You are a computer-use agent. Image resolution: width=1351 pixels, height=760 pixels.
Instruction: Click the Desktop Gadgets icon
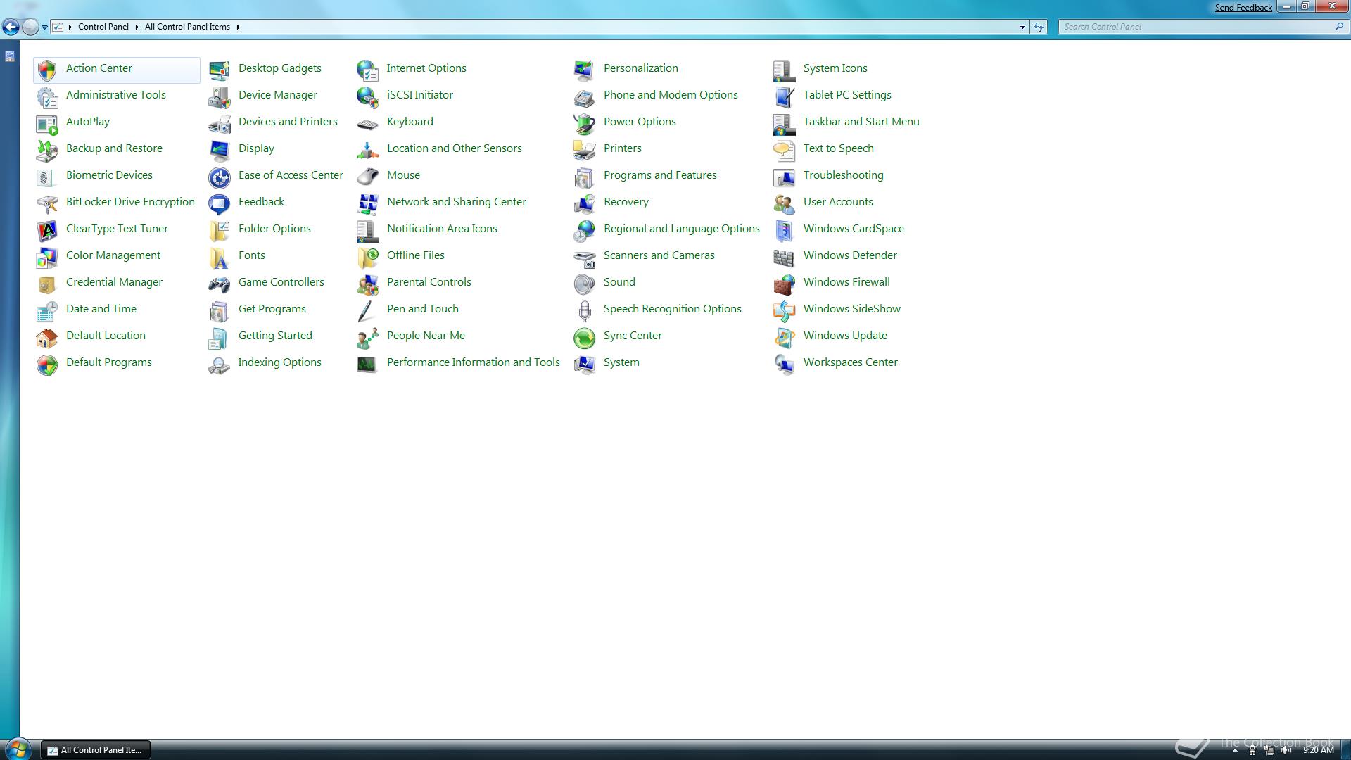220,70
